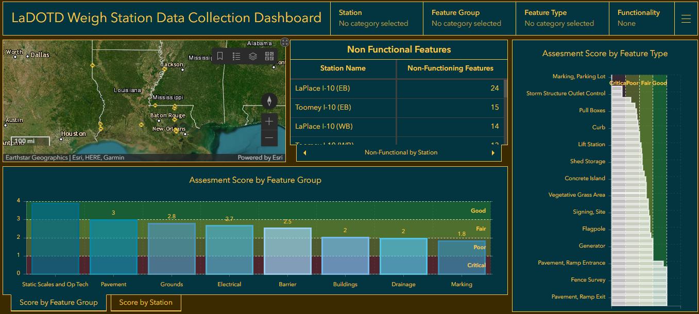Select the Buildings bar in chart
The height and width of the screenshot is (314, 699).
click(345, 256)
